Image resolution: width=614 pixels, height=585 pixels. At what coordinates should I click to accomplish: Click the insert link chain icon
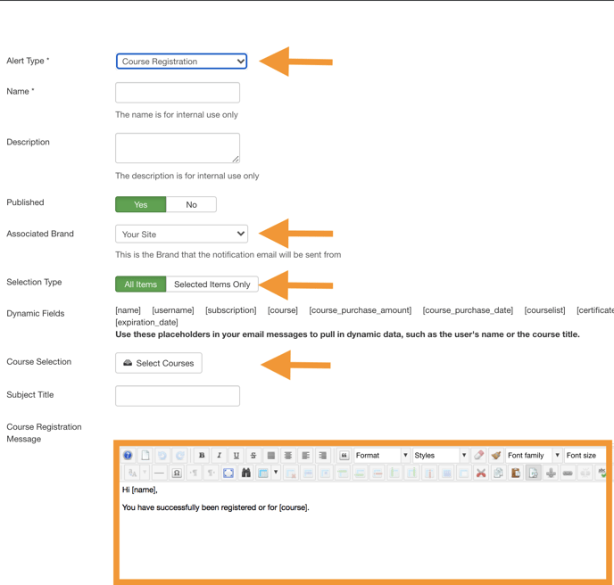point(568,474)
